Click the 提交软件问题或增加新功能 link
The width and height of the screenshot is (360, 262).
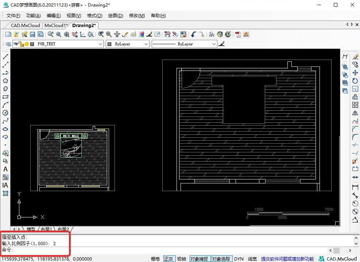pos(287,259)
